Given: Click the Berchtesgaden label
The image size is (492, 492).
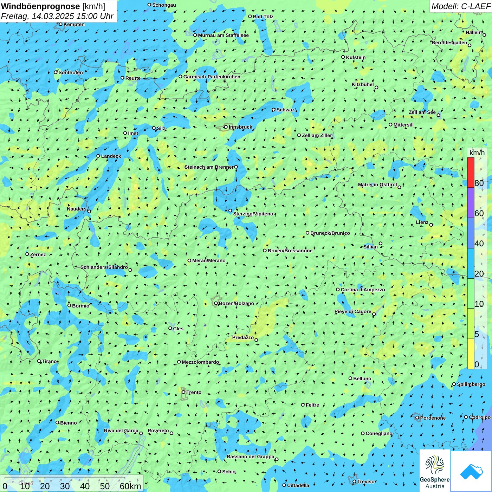Looking at the screenshot, I should click(449, 43).
